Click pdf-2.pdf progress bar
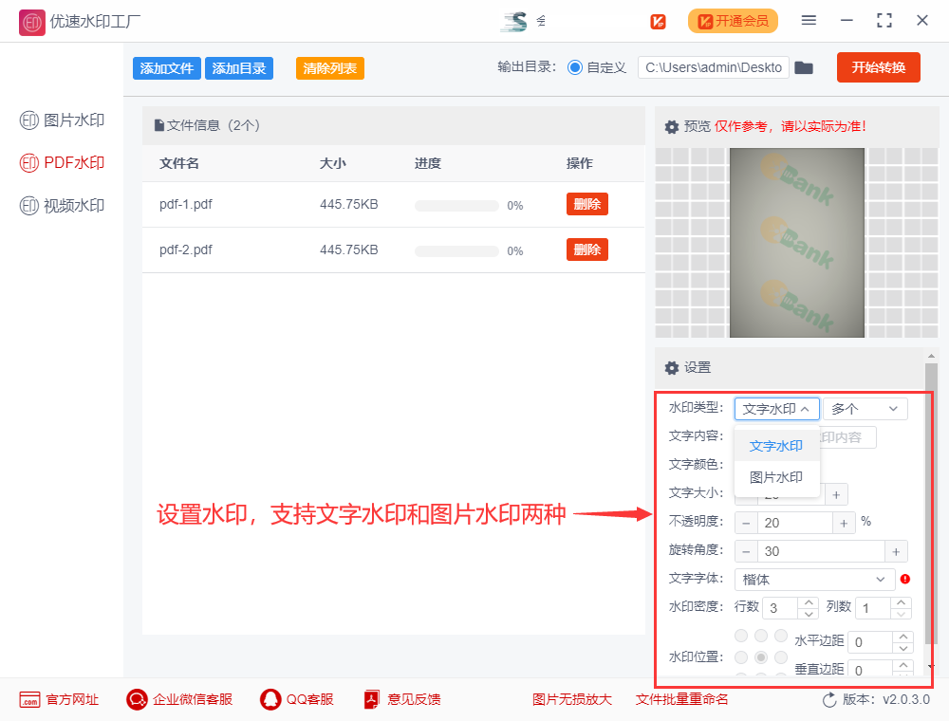Viewport: 949px width, 721px height. point(456,251)
